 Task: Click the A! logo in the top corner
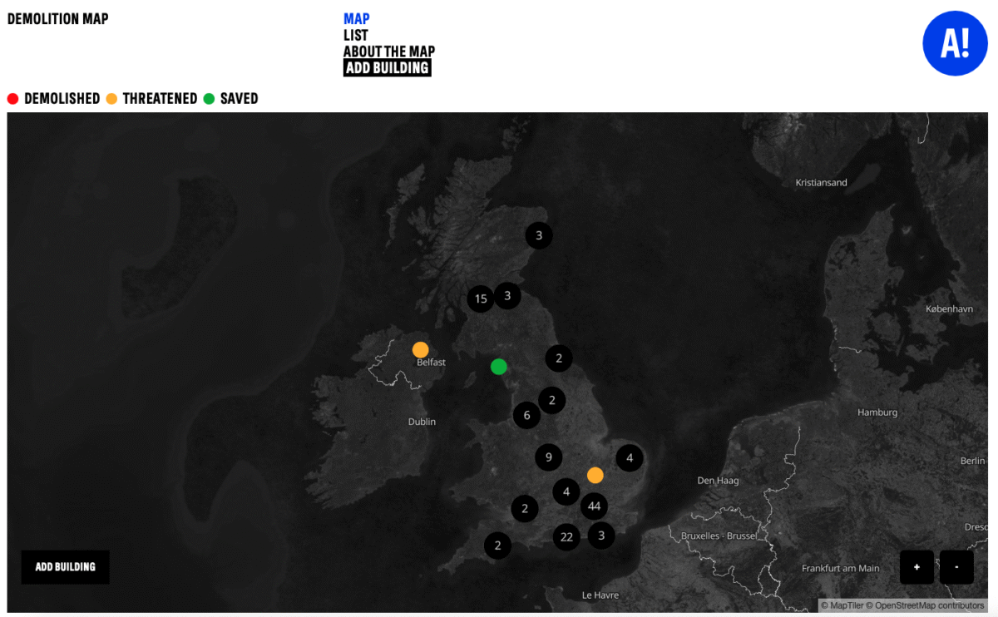[x=955, y=43]
